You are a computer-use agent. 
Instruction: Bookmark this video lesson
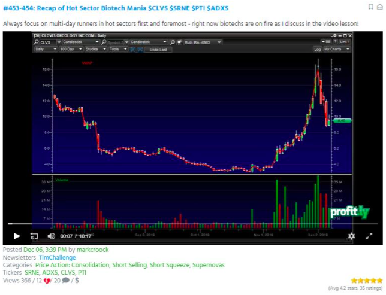click(x=372, y=7)
